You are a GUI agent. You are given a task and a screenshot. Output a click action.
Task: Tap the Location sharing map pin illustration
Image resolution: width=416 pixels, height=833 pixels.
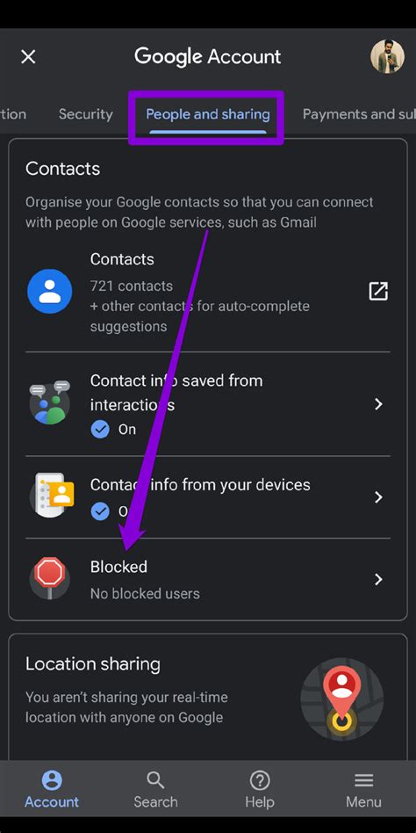point(341,699)
